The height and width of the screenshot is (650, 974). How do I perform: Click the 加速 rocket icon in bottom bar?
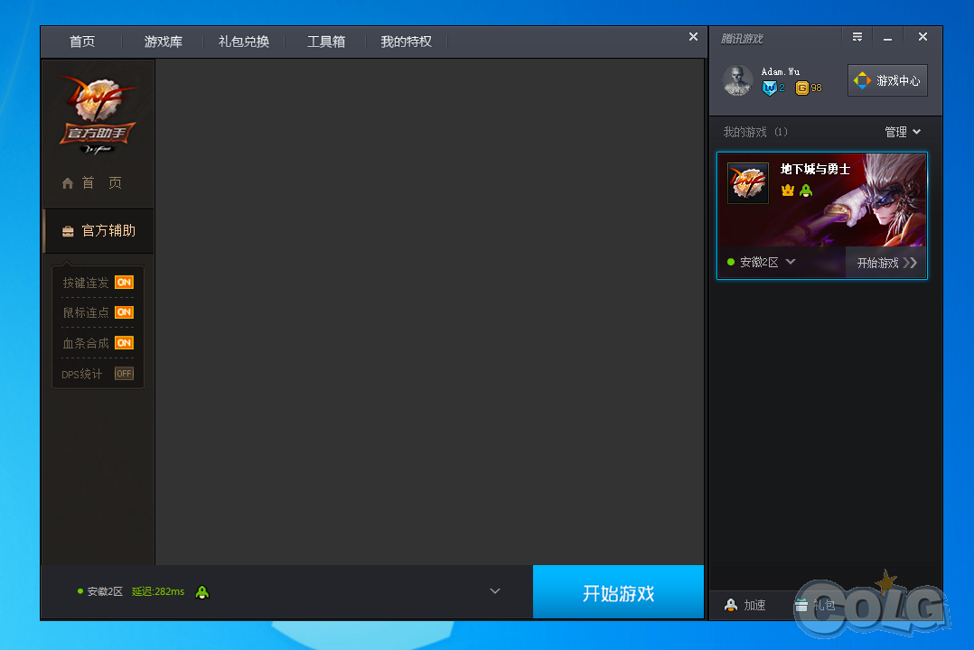click(x=731, y=605)
